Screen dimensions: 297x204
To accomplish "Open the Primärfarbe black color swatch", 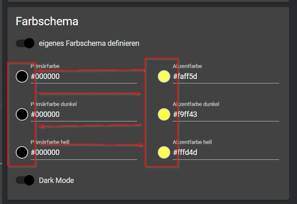I will pyautogui.click(x=22, y=76).
